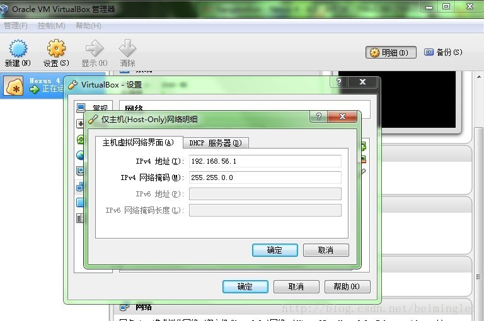Maximize the VirtualBox manager window
This screenshot has width=484, height=321.
[446, 7]
